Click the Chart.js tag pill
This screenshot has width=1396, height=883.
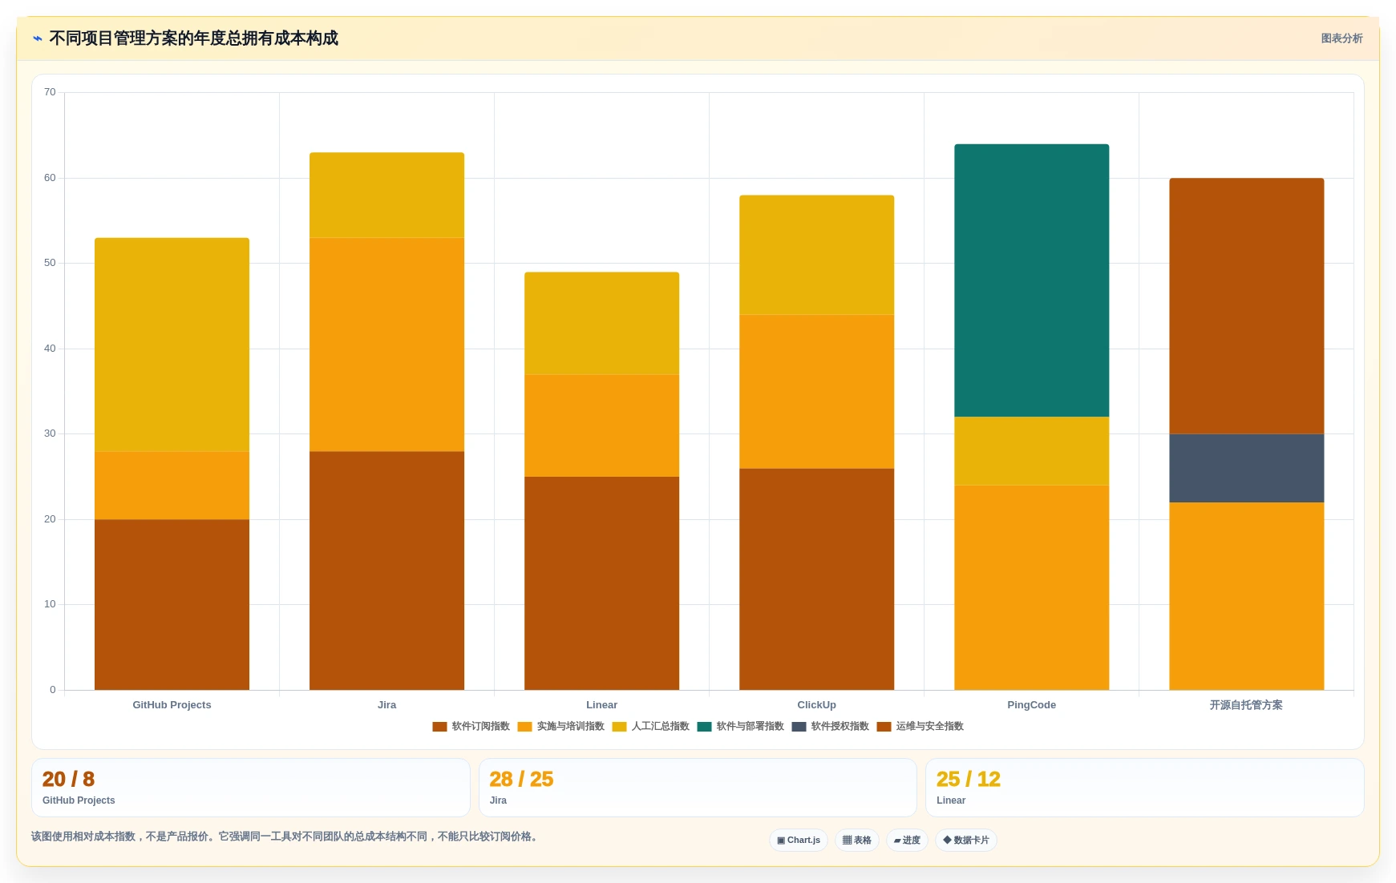click(x=799, y=840)
